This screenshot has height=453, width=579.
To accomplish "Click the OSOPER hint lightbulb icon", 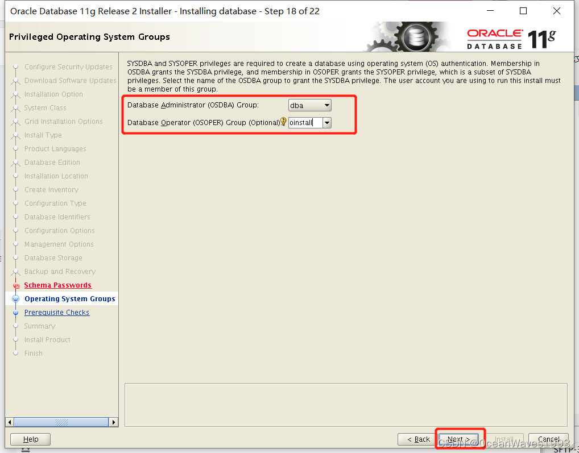I will coord(283,121).
